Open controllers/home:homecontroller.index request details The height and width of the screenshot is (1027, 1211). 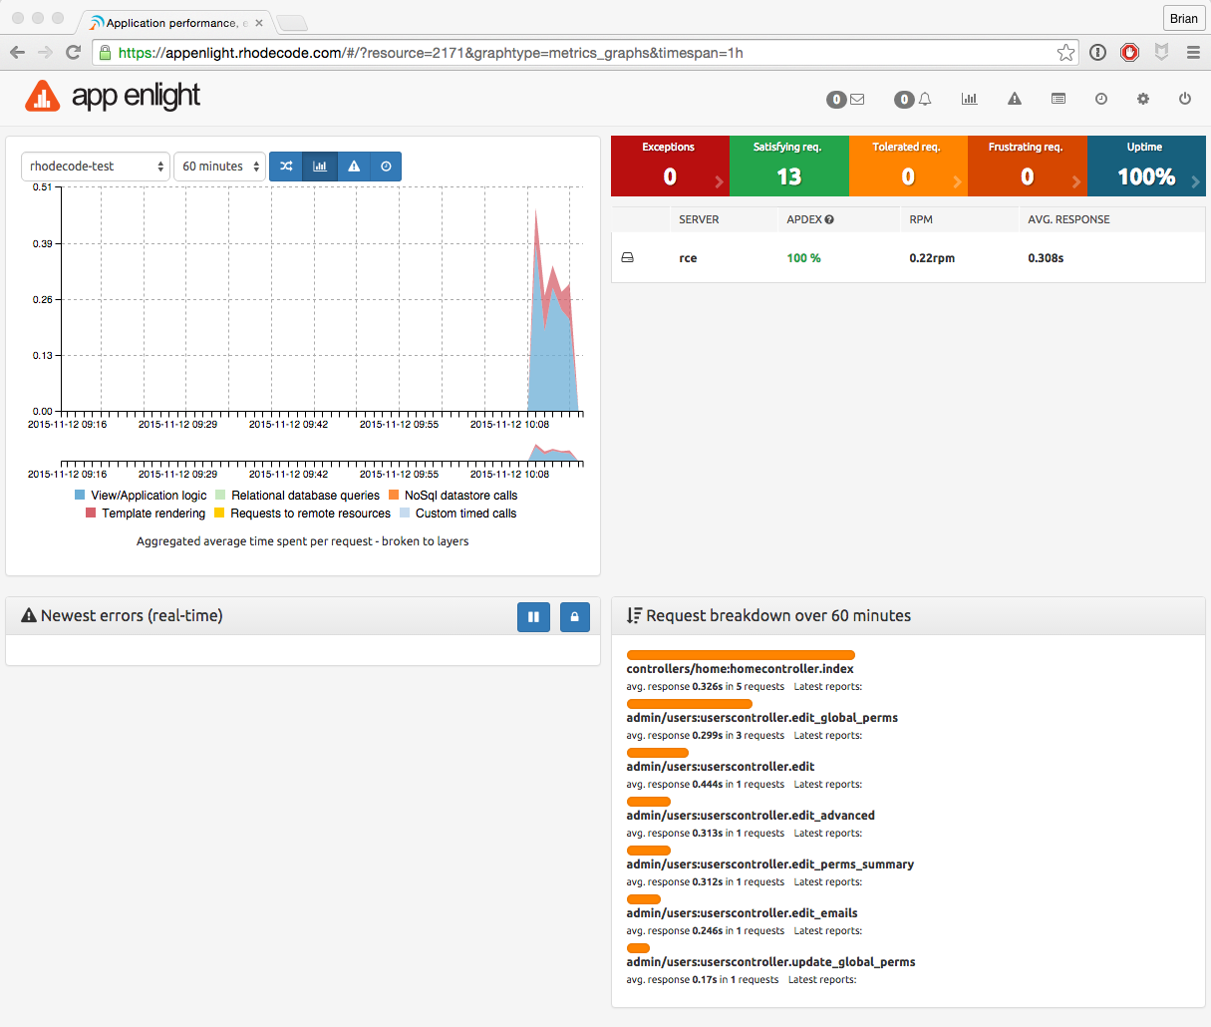(740, 669)
